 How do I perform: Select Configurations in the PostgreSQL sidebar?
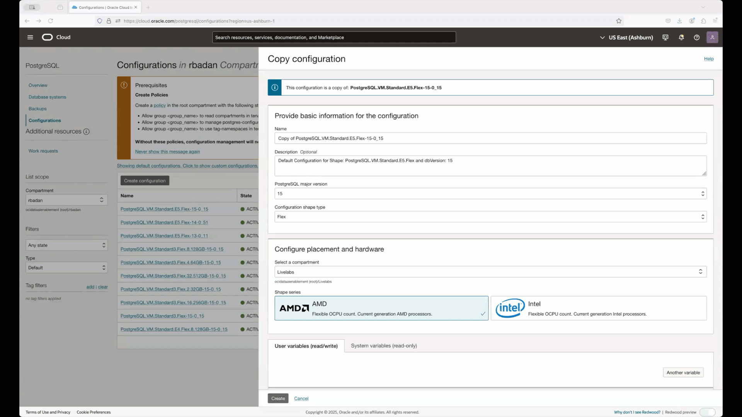click(x=45, y=120)
